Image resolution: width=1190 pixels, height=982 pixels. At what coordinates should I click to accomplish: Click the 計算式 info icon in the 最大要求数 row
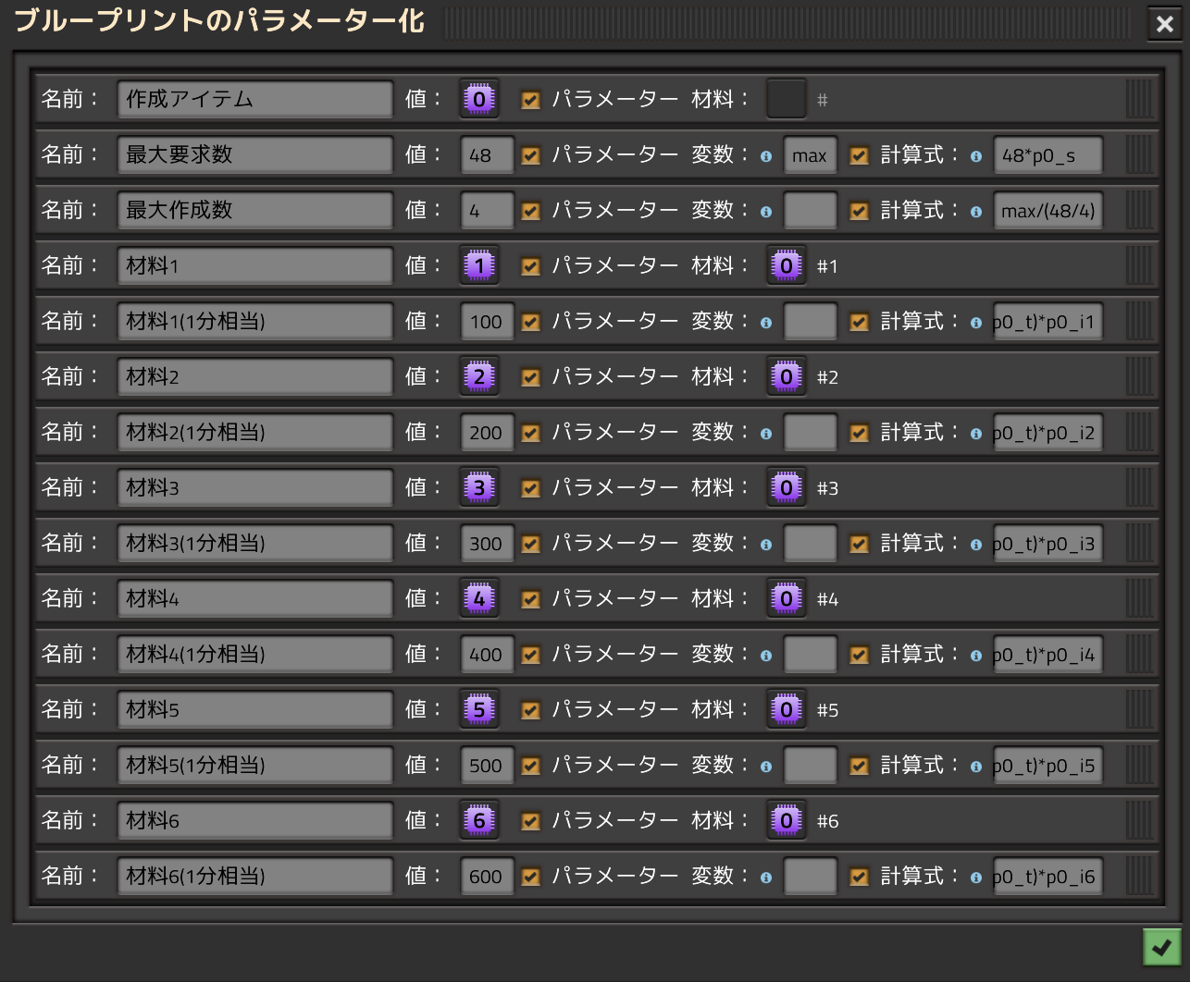pos(976,156)
